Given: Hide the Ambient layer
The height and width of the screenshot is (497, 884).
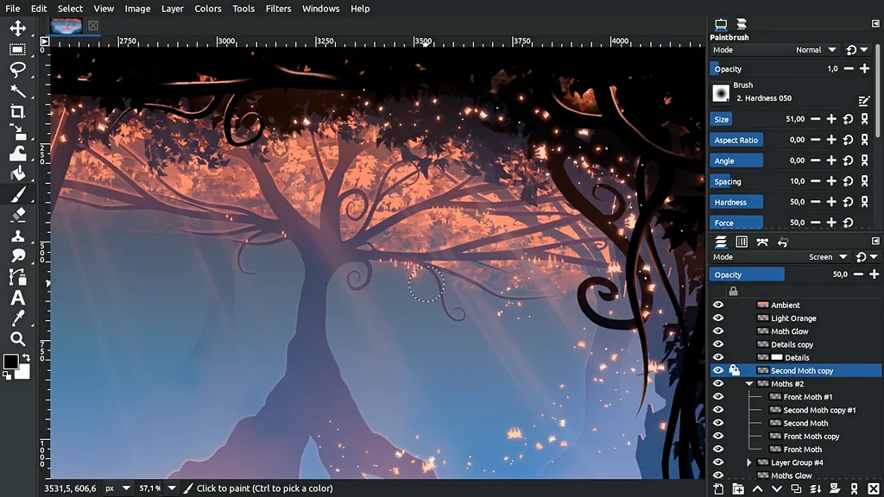Looking at the screenshot, I should pyautogui.click(x=717, y=305).
